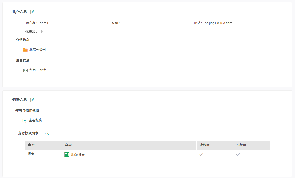Click the email value beijing1@163.com
This screenshot has width=295, height=178.
pos(218,23)
